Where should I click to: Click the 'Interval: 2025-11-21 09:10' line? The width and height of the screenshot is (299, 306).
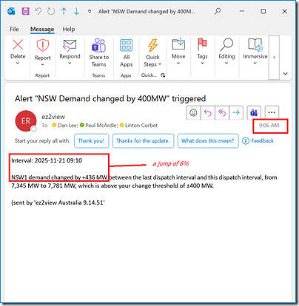click(47, 160)
